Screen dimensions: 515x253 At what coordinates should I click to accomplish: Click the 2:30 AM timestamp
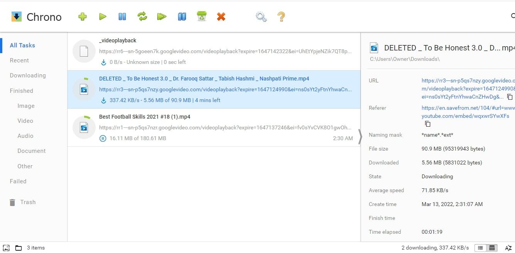point(343,138)
